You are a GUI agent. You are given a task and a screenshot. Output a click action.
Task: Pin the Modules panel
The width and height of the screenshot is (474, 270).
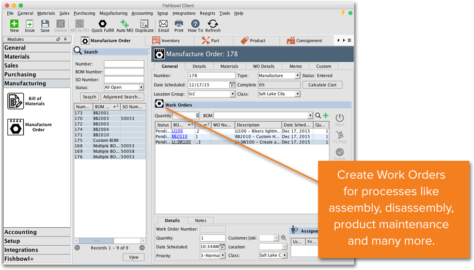[x=65, y=39]
